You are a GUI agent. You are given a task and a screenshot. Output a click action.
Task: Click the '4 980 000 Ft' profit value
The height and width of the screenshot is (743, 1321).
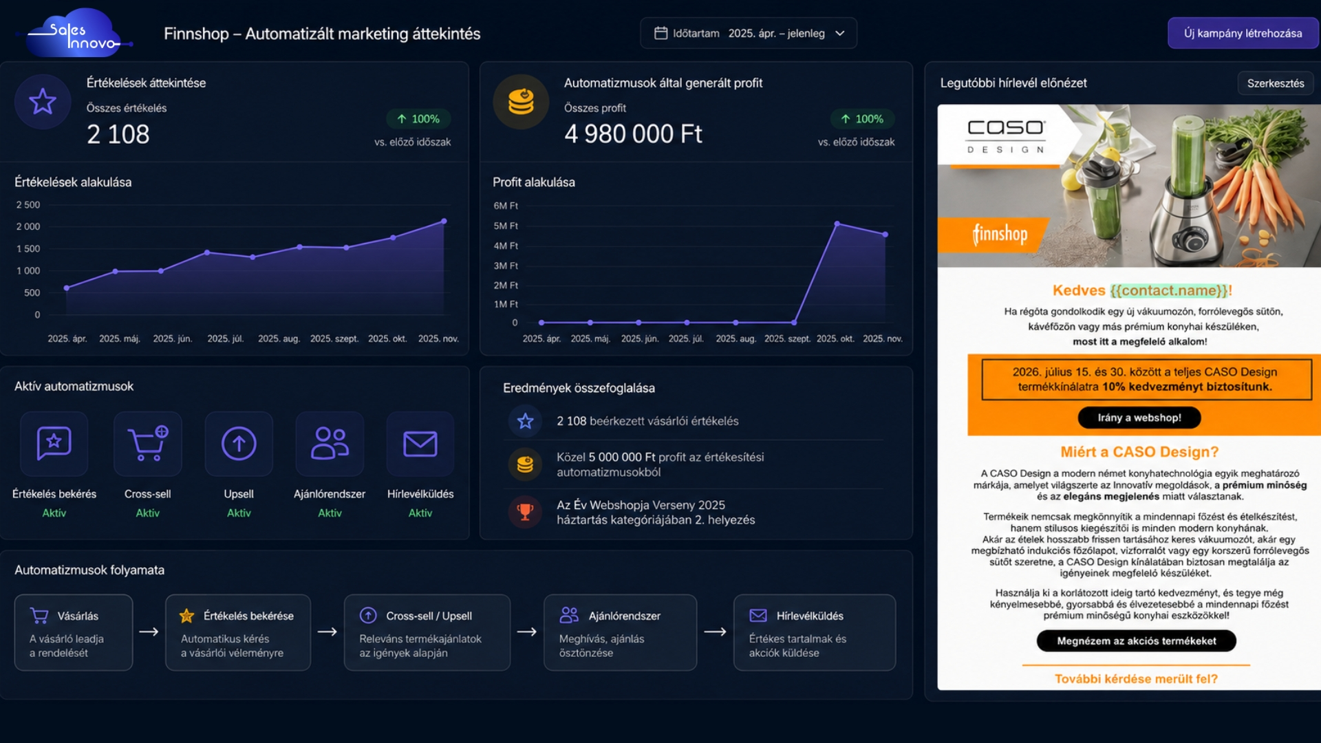[x=634, y=134]
